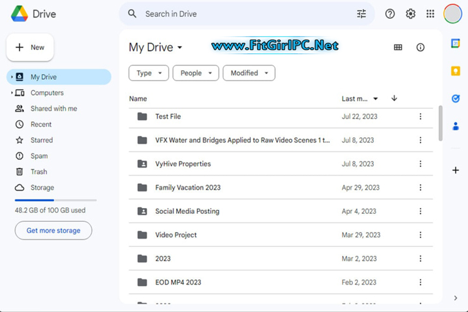
Task: Go to Shared with me
Action: click(53, 109)
